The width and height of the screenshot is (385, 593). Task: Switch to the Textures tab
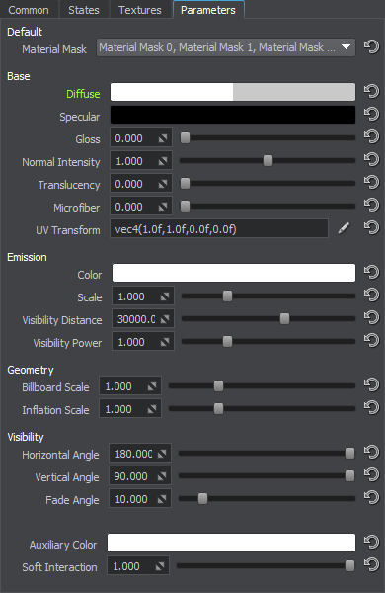tap(140, 10)
